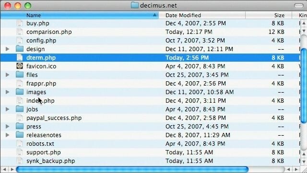
Task: Click the horizontal scrollbar blue thumb
Action: click(x=132, y=169)
